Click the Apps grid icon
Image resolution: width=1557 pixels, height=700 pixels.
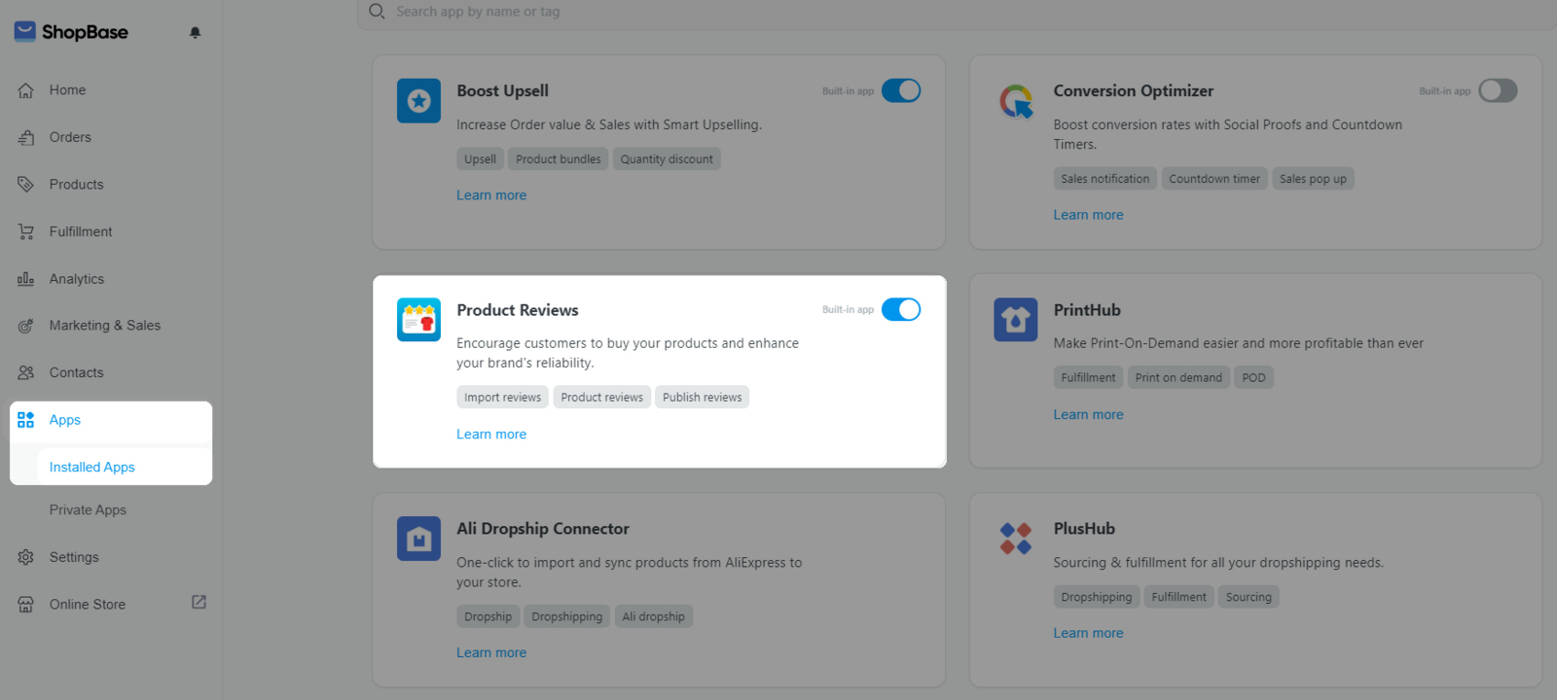coord(26,420)
